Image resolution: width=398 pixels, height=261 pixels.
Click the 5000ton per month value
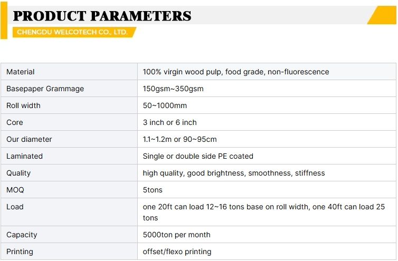[x=176, y=235]
